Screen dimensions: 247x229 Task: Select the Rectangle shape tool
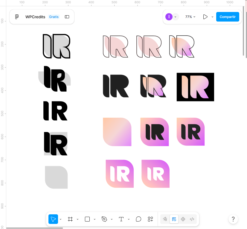point(87,219)
